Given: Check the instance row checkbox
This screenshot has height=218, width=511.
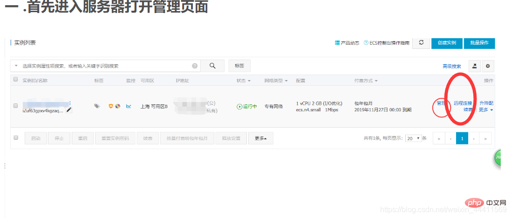Looking at the screenshot, I should (16, 106).
